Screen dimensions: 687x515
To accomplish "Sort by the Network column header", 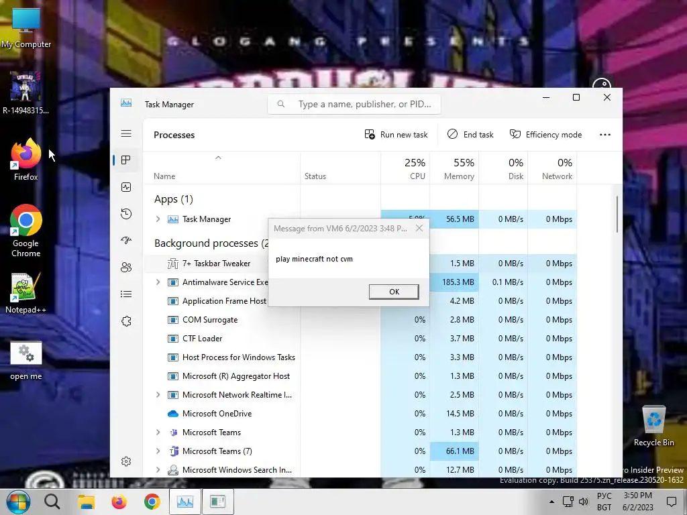I will [553, 168].
